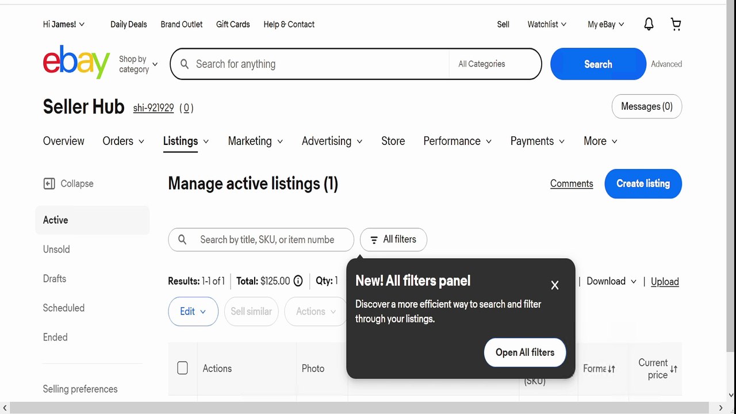This screenshot has width=736, height=414.
Task: Focus the Search by title, SKU field
Action: coord(261,239)
